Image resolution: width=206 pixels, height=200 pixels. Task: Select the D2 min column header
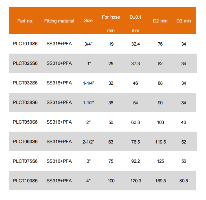(x=160, y=21)
